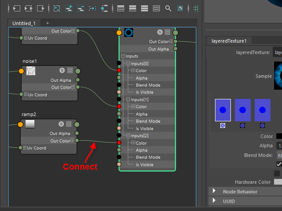The width and height of the screenshot is (282, 211).
Task: Select the layeredTexture1 attribute tab
Action: (230, 41)
